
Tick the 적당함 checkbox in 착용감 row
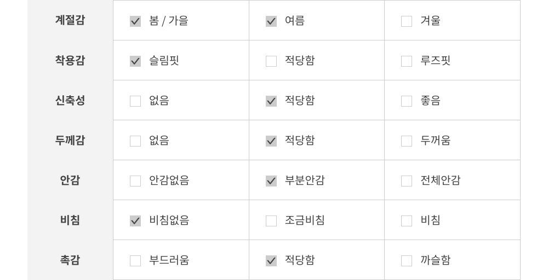point(271,61)
